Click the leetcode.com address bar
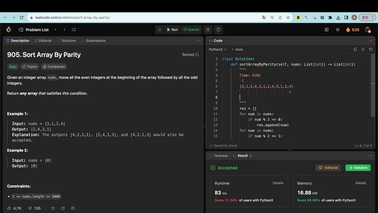Screen dimensions: 378x213 [x=145, y=17]
